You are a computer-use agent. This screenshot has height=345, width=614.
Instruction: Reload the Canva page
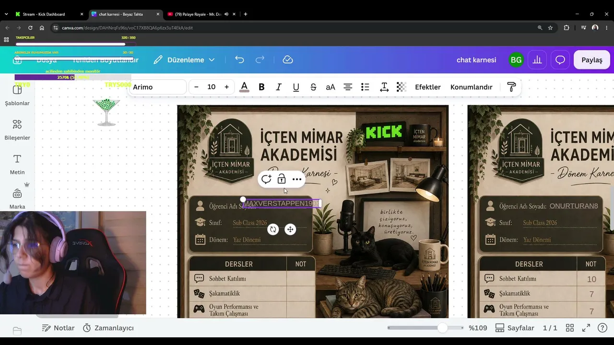click(x=30, y=28)
